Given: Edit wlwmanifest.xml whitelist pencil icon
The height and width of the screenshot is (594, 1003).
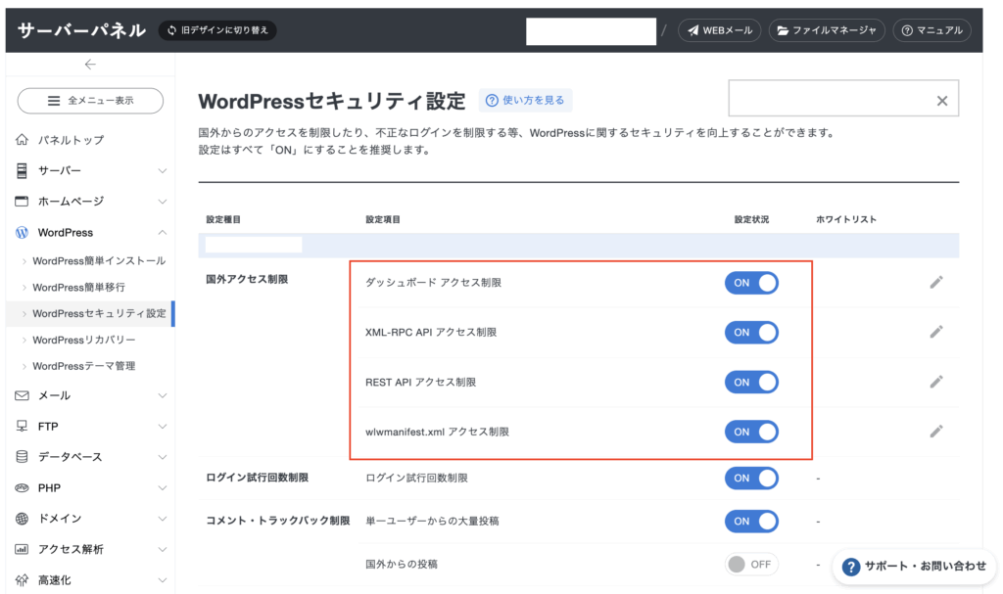Looking at the screenshot, I should click(936, 431).
